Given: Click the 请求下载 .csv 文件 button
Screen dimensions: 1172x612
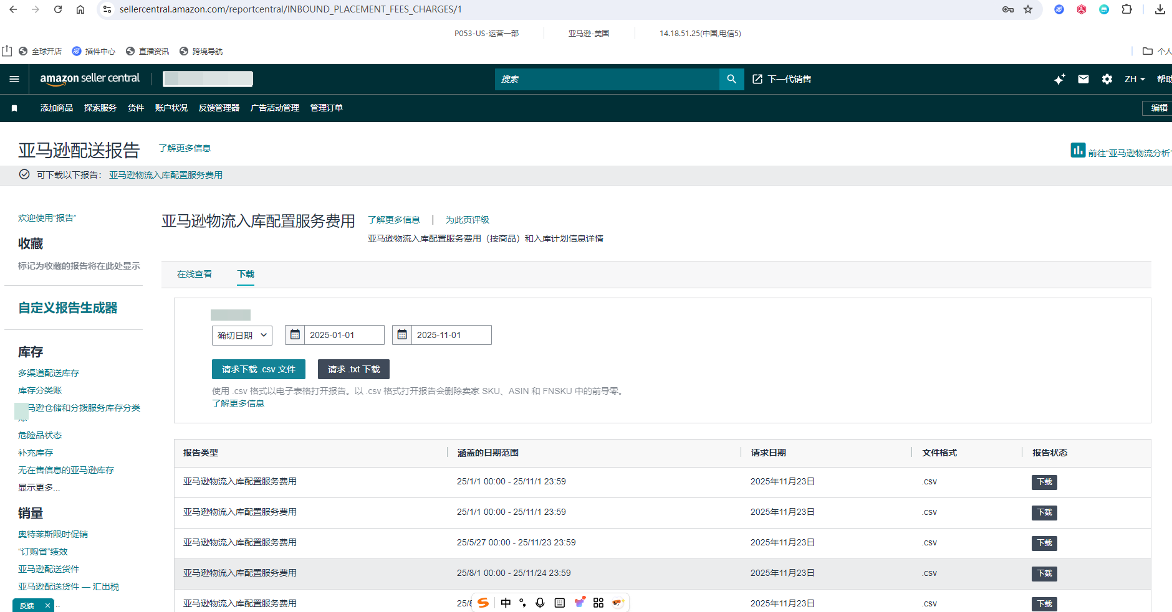Looking at the screenshot, I should (x=259, y=369).
